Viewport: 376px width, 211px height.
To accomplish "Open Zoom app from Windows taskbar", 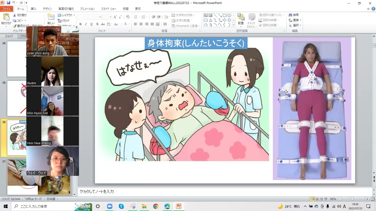I will coord(110,206).
